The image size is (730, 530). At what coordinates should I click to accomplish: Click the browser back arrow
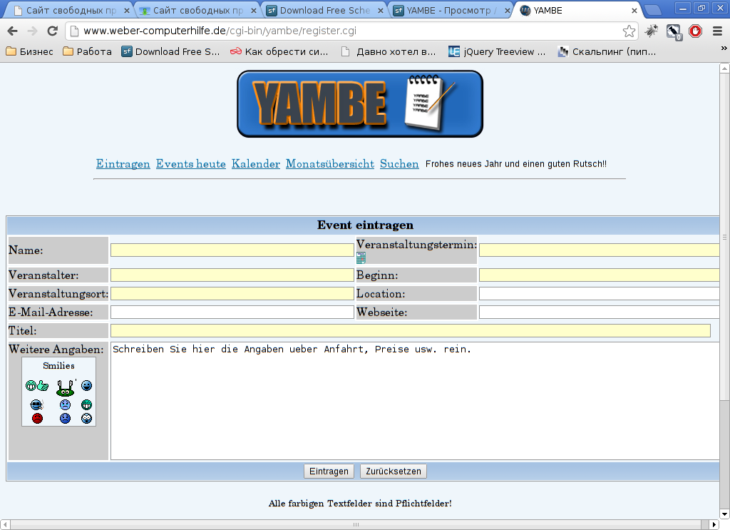click(13, 31)
